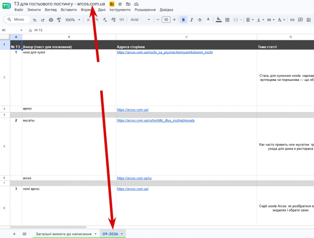Click the cell containing 'мусаты'

pyautogui.click(x=69, y=146)
